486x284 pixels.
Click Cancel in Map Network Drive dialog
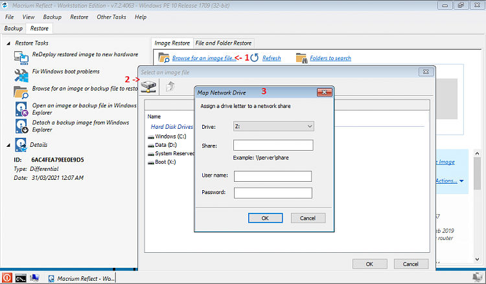click(308, 218)
